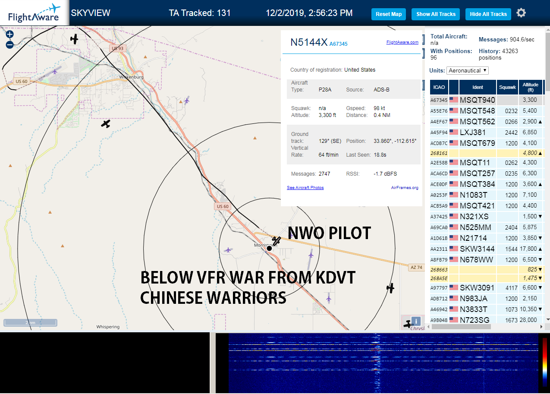This screenshot has width=550, height=394.
Task: Click the A67345 hex code link
Action: pos(339,44)
